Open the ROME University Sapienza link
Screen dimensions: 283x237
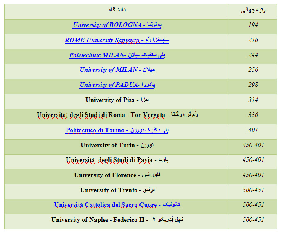(117, 40)
